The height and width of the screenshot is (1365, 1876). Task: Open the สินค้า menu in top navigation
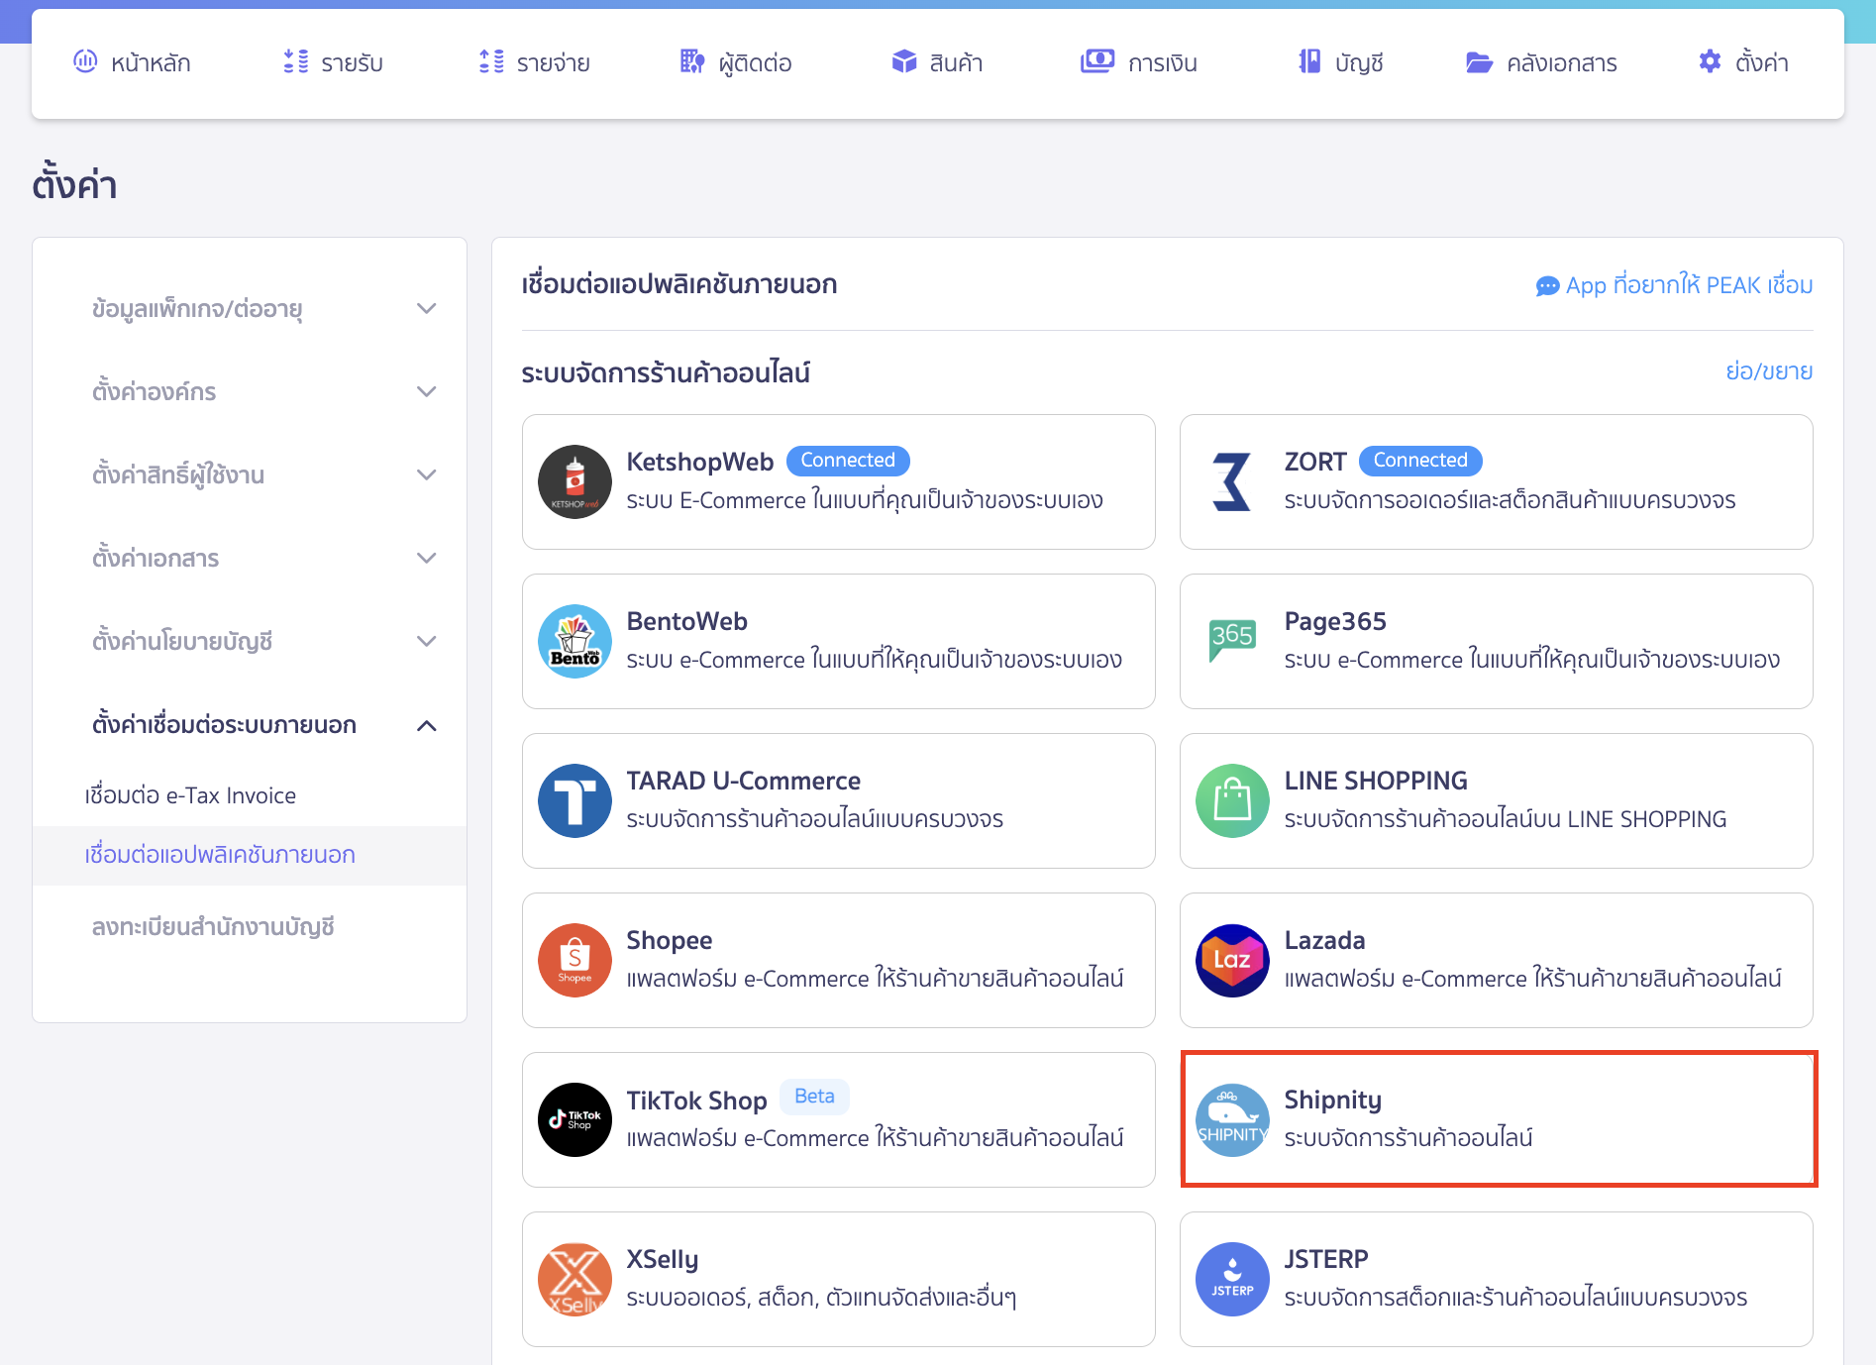[936, 63]
